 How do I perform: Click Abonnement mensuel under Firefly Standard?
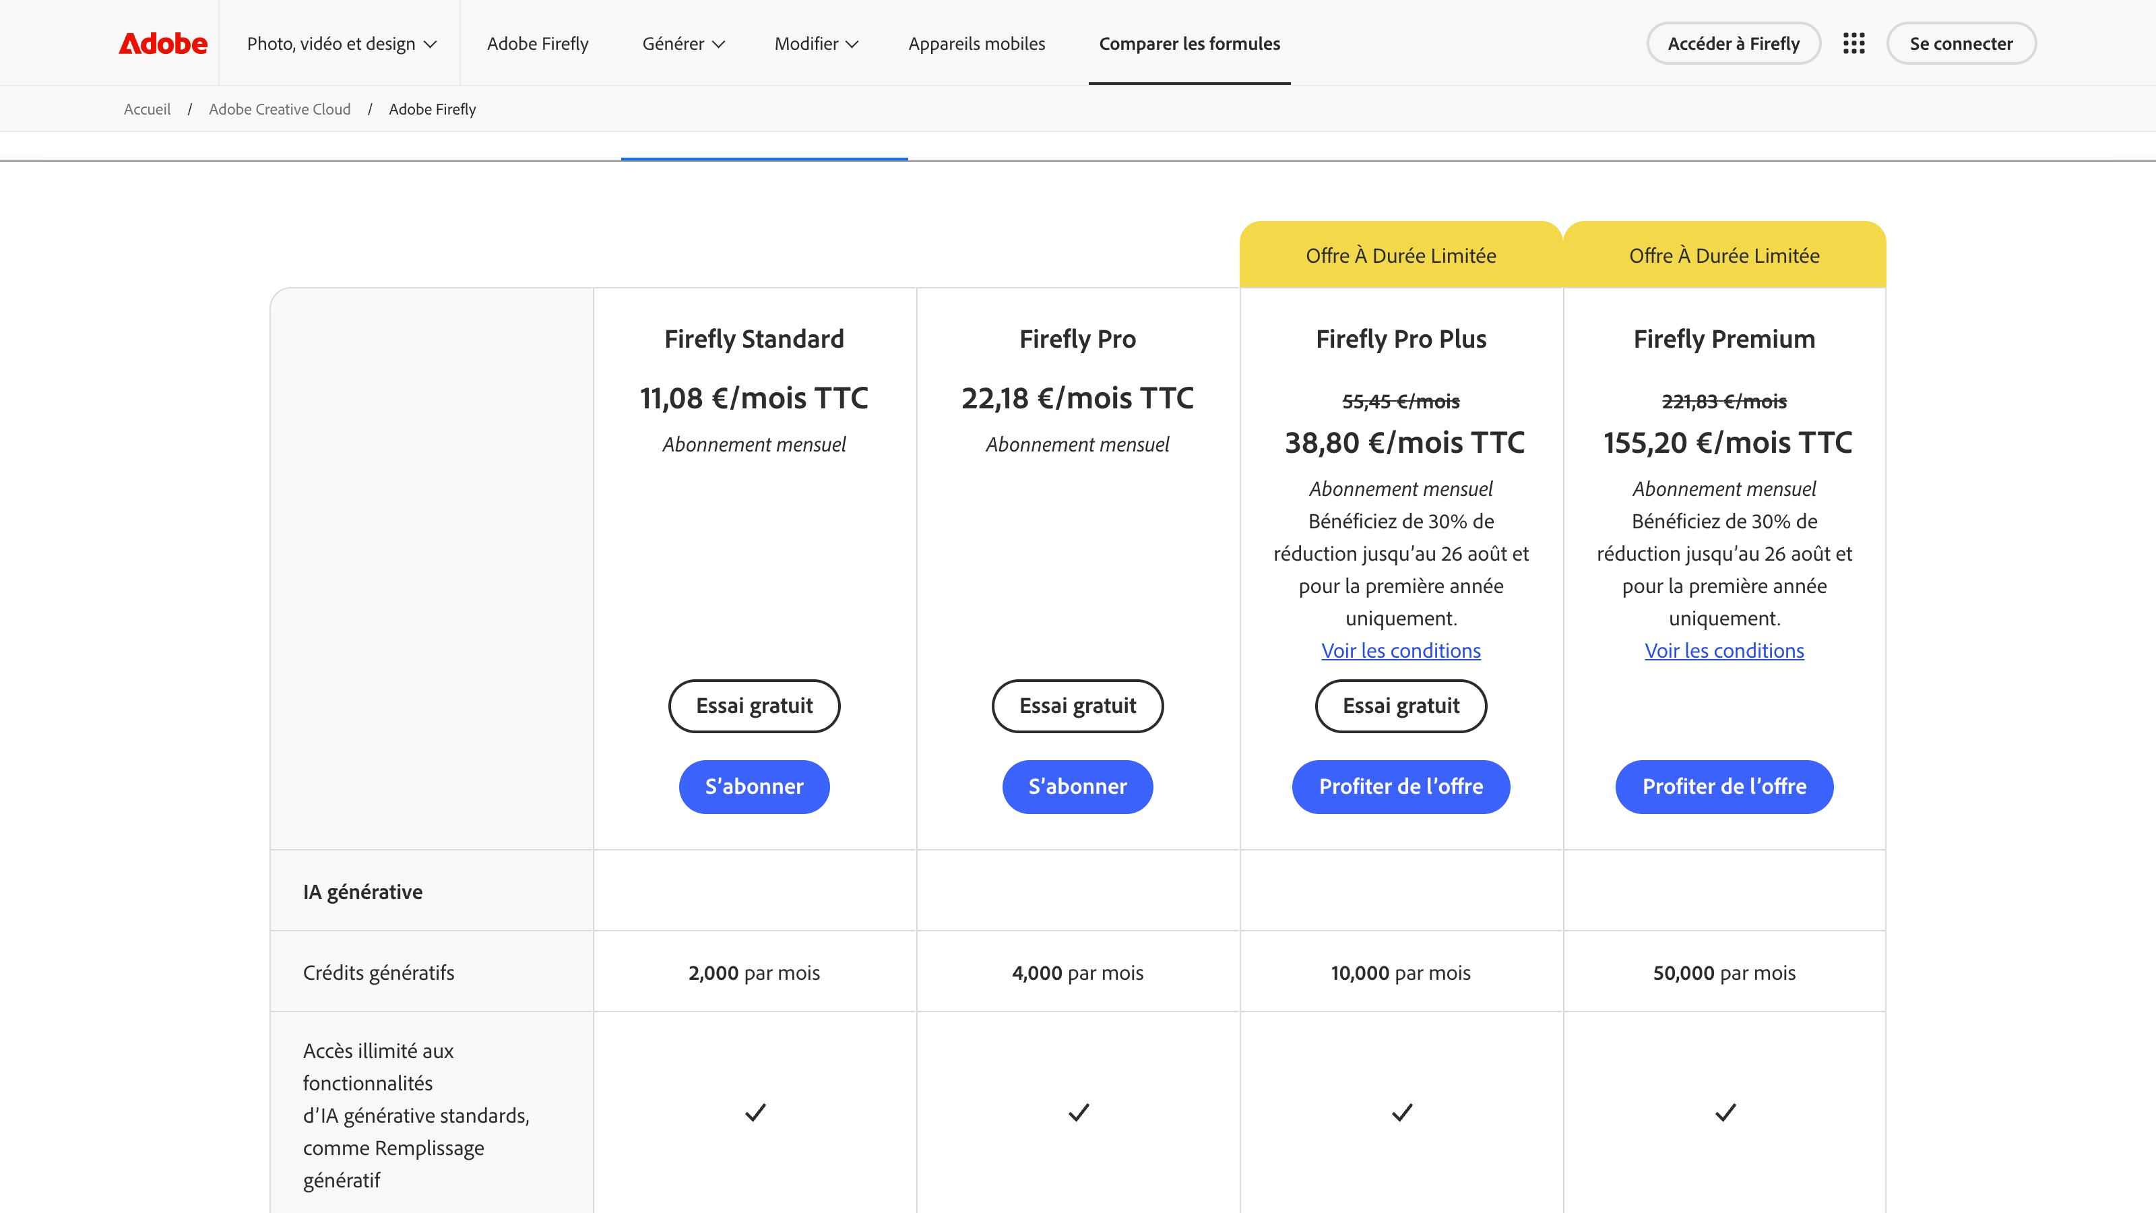coord(754,445)
